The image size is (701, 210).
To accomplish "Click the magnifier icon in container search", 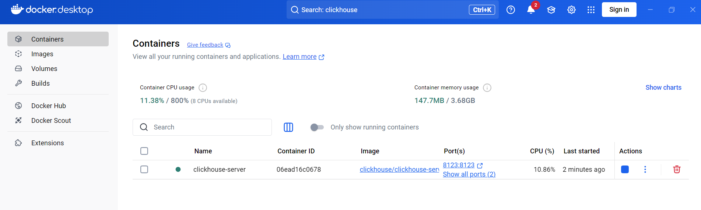I will pos(144,127).
